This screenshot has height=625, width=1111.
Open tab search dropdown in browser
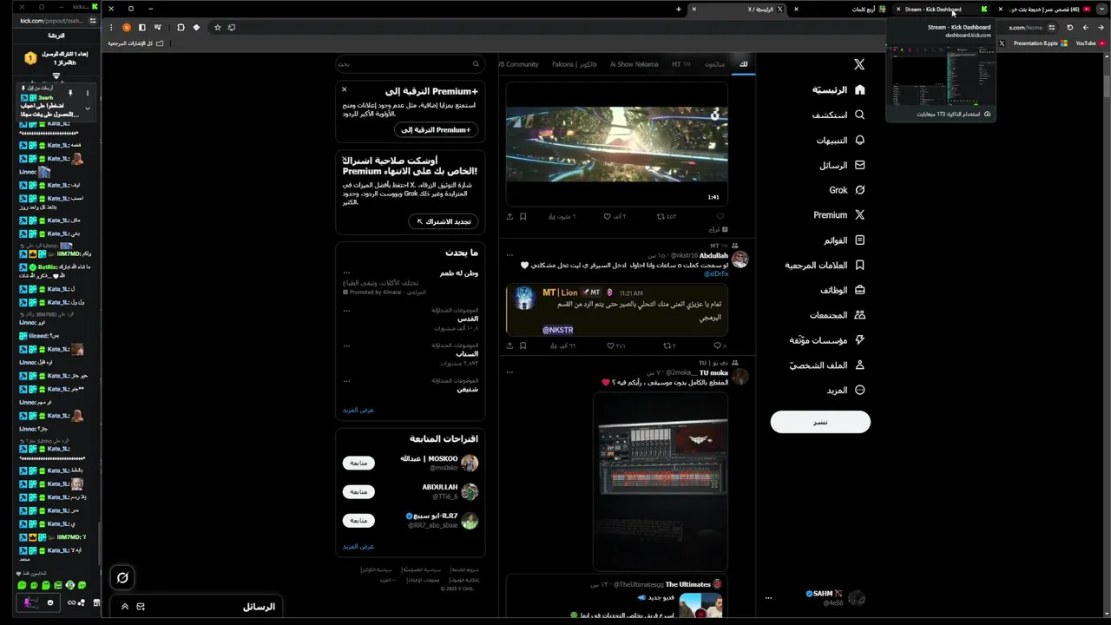tap(1102, 9)
